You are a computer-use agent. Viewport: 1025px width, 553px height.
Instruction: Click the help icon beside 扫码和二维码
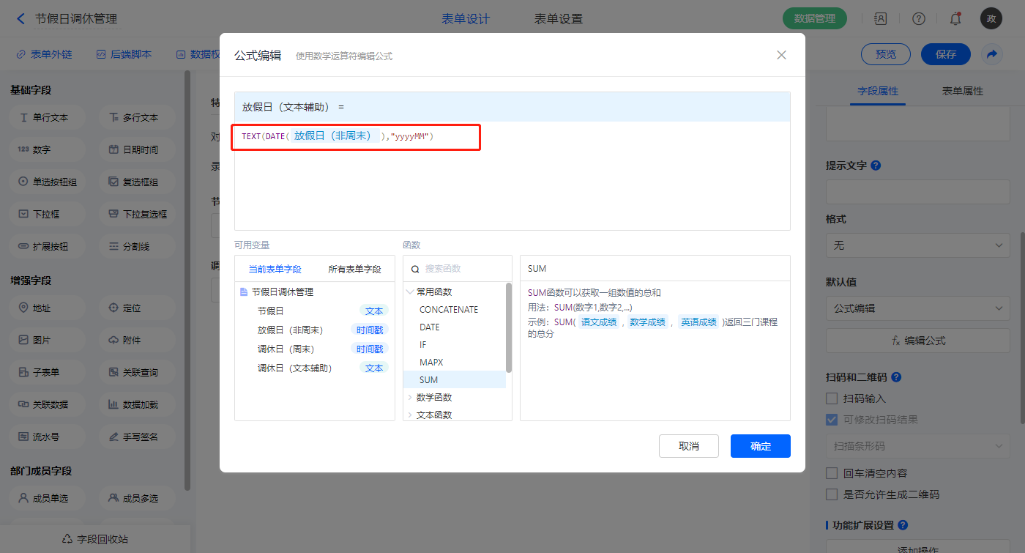click(x=896, y=377)
